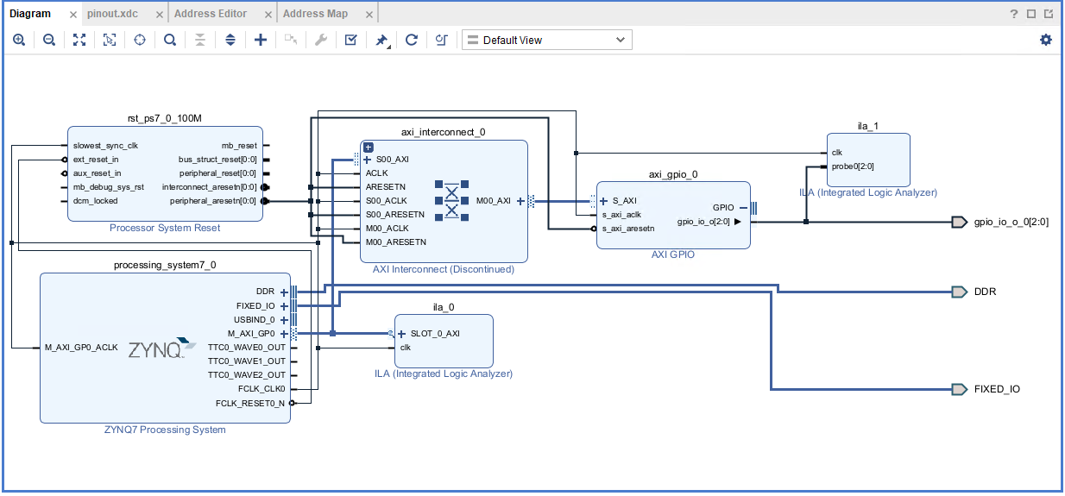Open the Default View dropdown

click(x=547, y=40)
